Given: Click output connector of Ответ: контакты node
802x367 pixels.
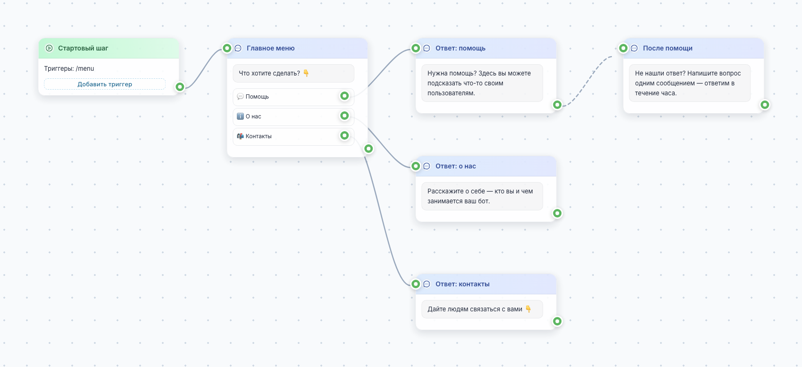Looking at the screenshot, I should pyautogui.click(x=557, y=321).
